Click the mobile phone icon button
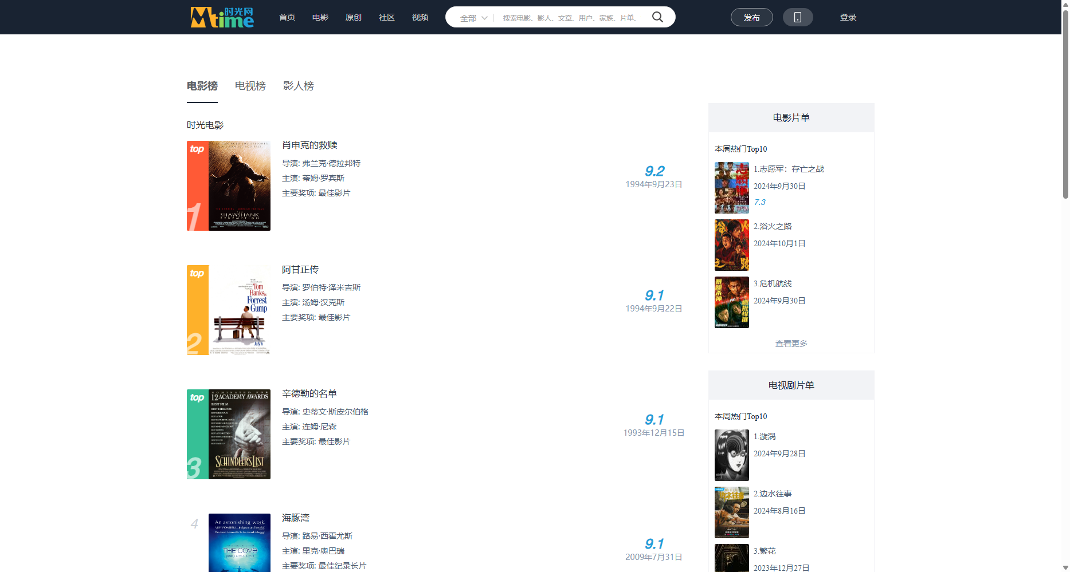Screen dimensions: 1070x572 coord(798,17)
